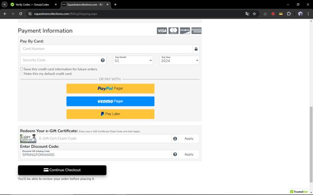Click the PayPal Pagar button

111,89
